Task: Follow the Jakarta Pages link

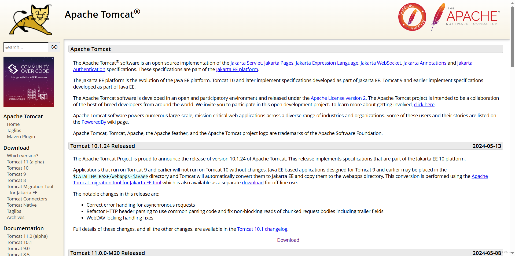Action: tap(279, 63)
